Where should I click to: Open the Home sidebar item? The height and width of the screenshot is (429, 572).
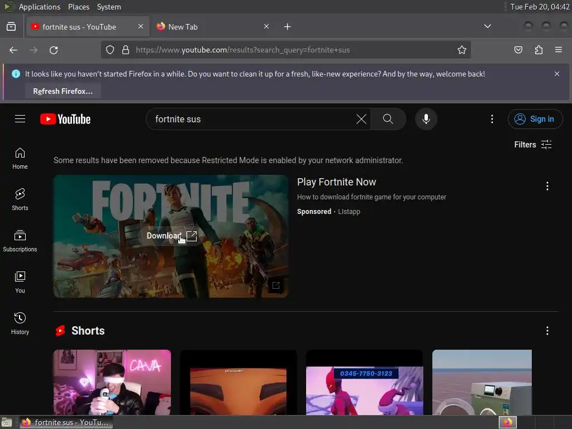click(20, 158)
